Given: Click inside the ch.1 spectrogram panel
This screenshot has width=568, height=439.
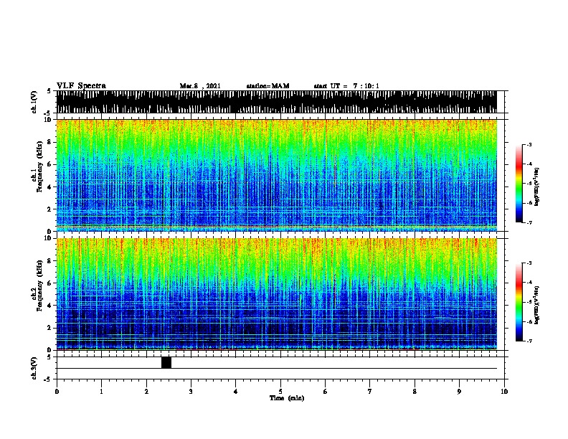Looking at the screenshot, I should 277,175.
